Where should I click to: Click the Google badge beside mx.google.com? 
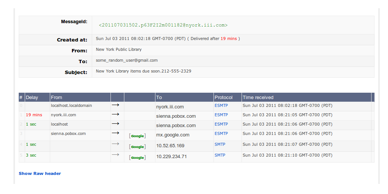137,136
